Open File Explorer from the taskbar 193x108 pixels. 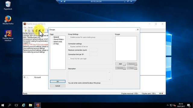click(30, 105)
